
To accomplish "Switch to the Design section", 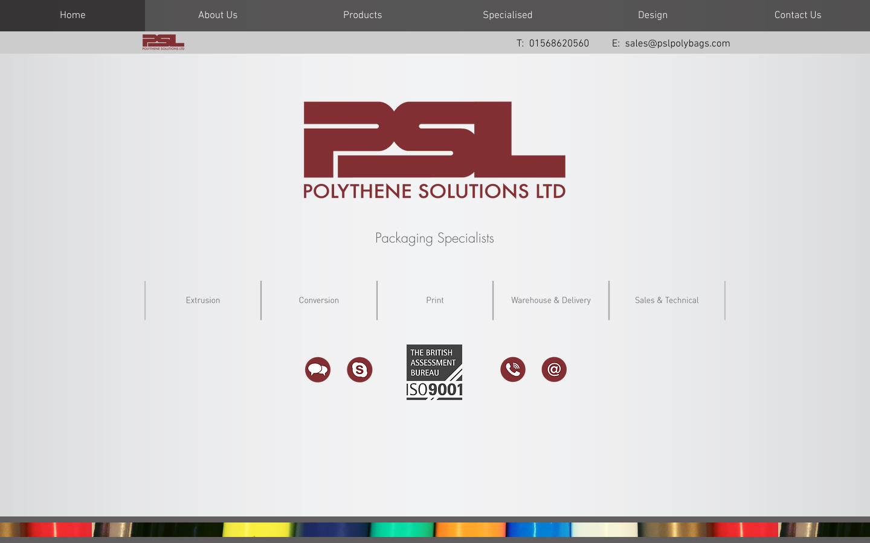I will (652, 15).
